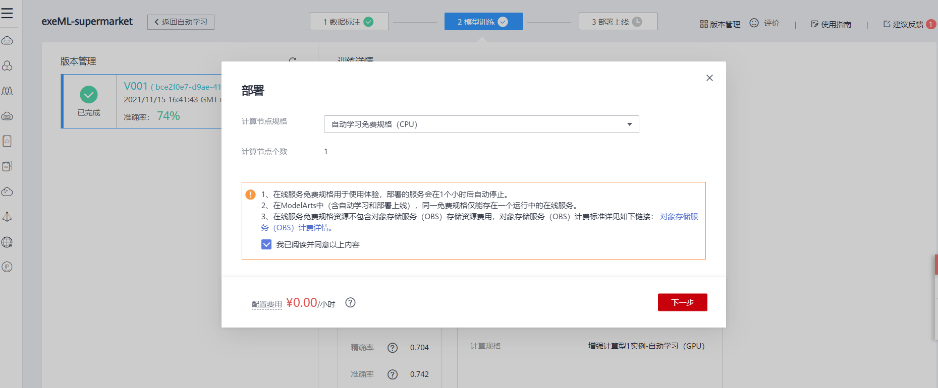This screenshot has width=938, height=388.
Task: Open the 计算节点规格 dropdown
Action: 481,124
